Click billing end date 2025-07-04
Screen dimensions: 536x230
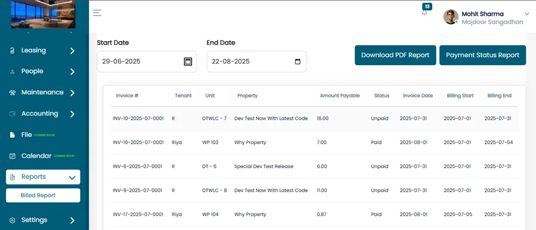pos(499,142)
